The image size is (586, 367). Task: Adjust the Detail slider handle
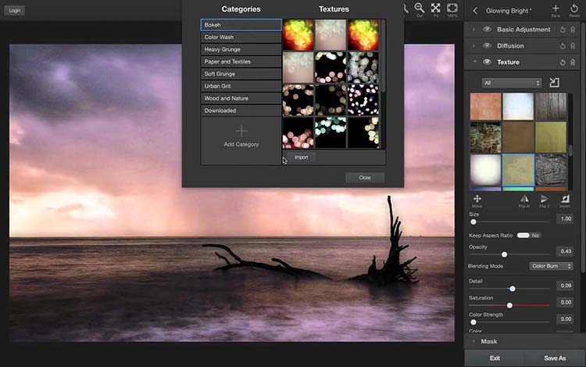point(513,289)
